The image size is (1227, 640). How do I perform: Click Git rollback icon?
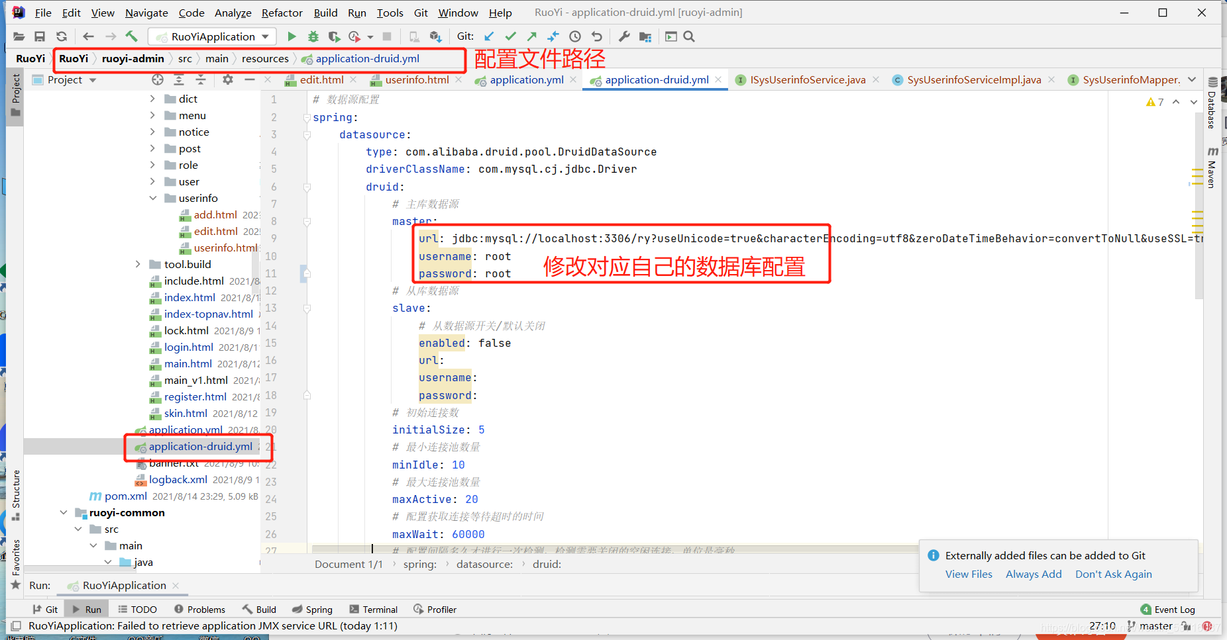[597, 36]
